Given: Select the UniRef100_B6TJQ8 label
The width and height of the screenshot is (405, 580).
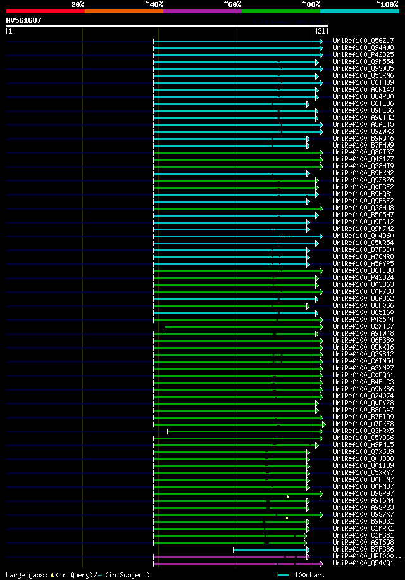Looking at the screenshot, I should [x=363, y=271].
